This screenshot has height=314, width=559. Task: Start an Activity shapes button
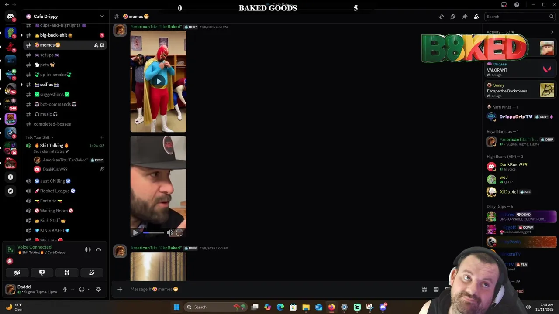click(67, 273)
